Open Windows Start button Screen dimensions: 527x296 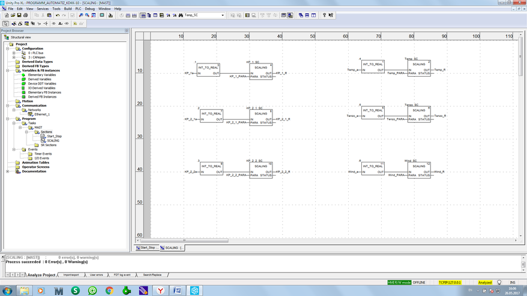pos(7,291)
